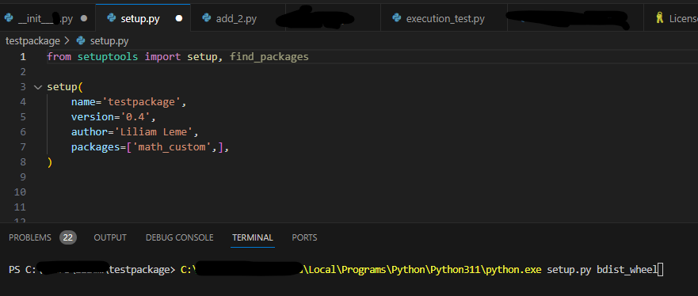Click unsaved dot on setup.py tab
The image size is (698, 296).
click(179, 19)
